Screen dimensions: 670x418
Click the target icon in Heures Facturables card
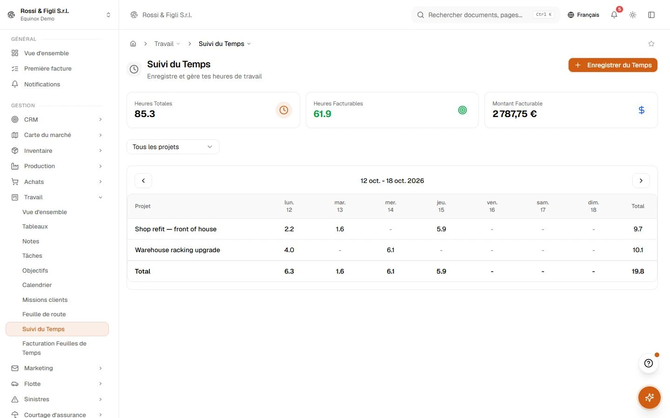pyautogui.click(x=462, y=110)
